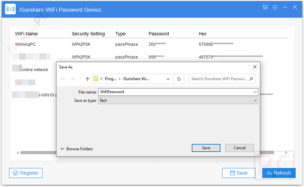Click the iSunshare WiFi app logo
The height and width of the screenshot is (187, 304).
(10, 9)
